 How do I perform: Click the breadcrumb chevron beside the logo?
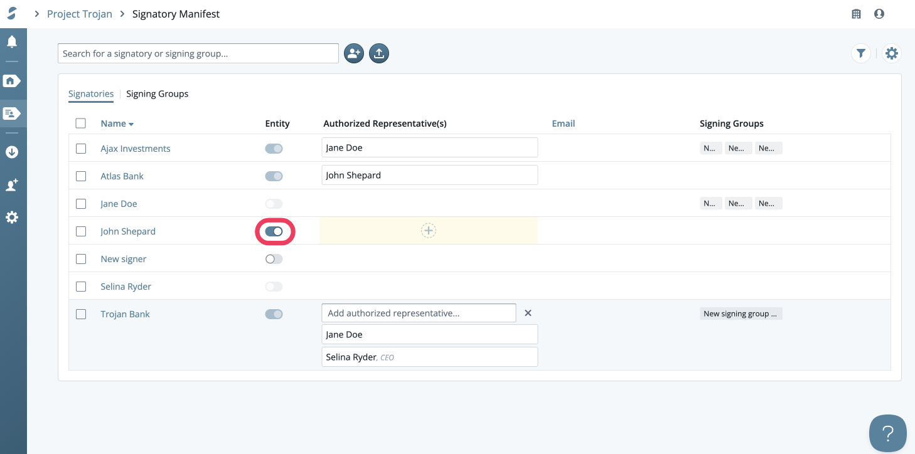tap(37, 14)
